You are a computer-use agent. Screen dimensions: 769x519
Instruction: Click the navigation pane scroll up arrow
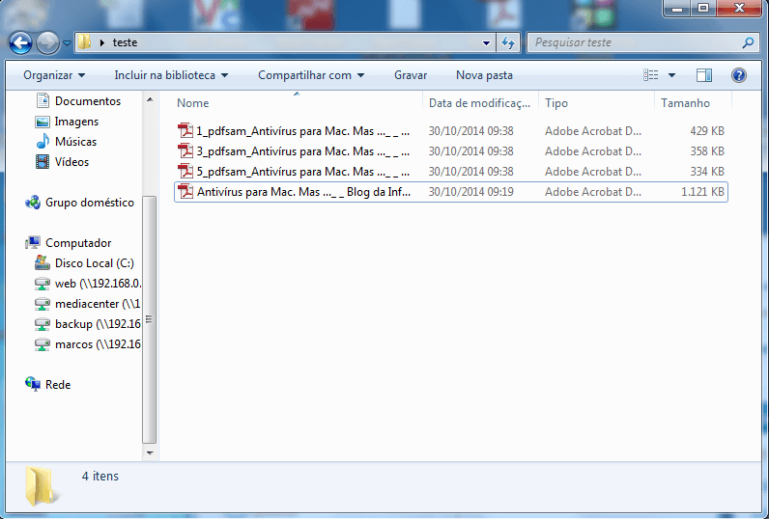[150, 99]
